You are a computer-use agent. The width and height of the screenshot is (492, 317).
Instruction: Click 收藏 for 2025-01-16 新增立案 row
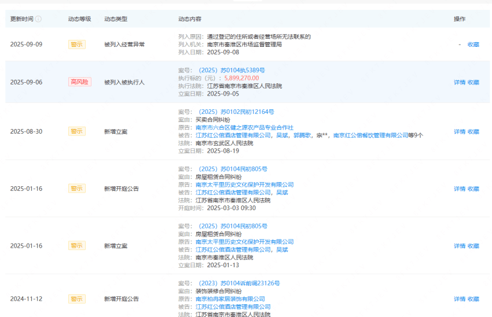[473, 246]
